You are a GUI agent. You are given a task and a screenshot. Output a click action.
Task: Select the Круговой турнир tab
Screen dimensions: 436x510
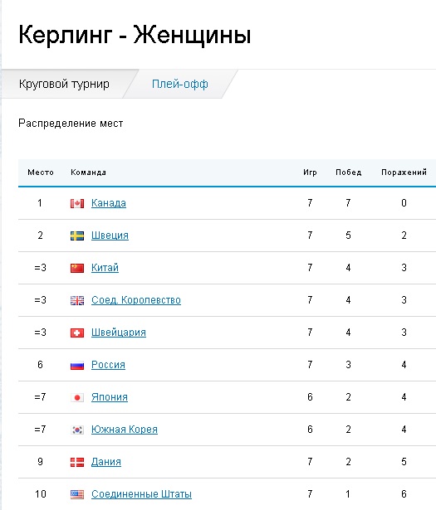[x=64, y=84]
